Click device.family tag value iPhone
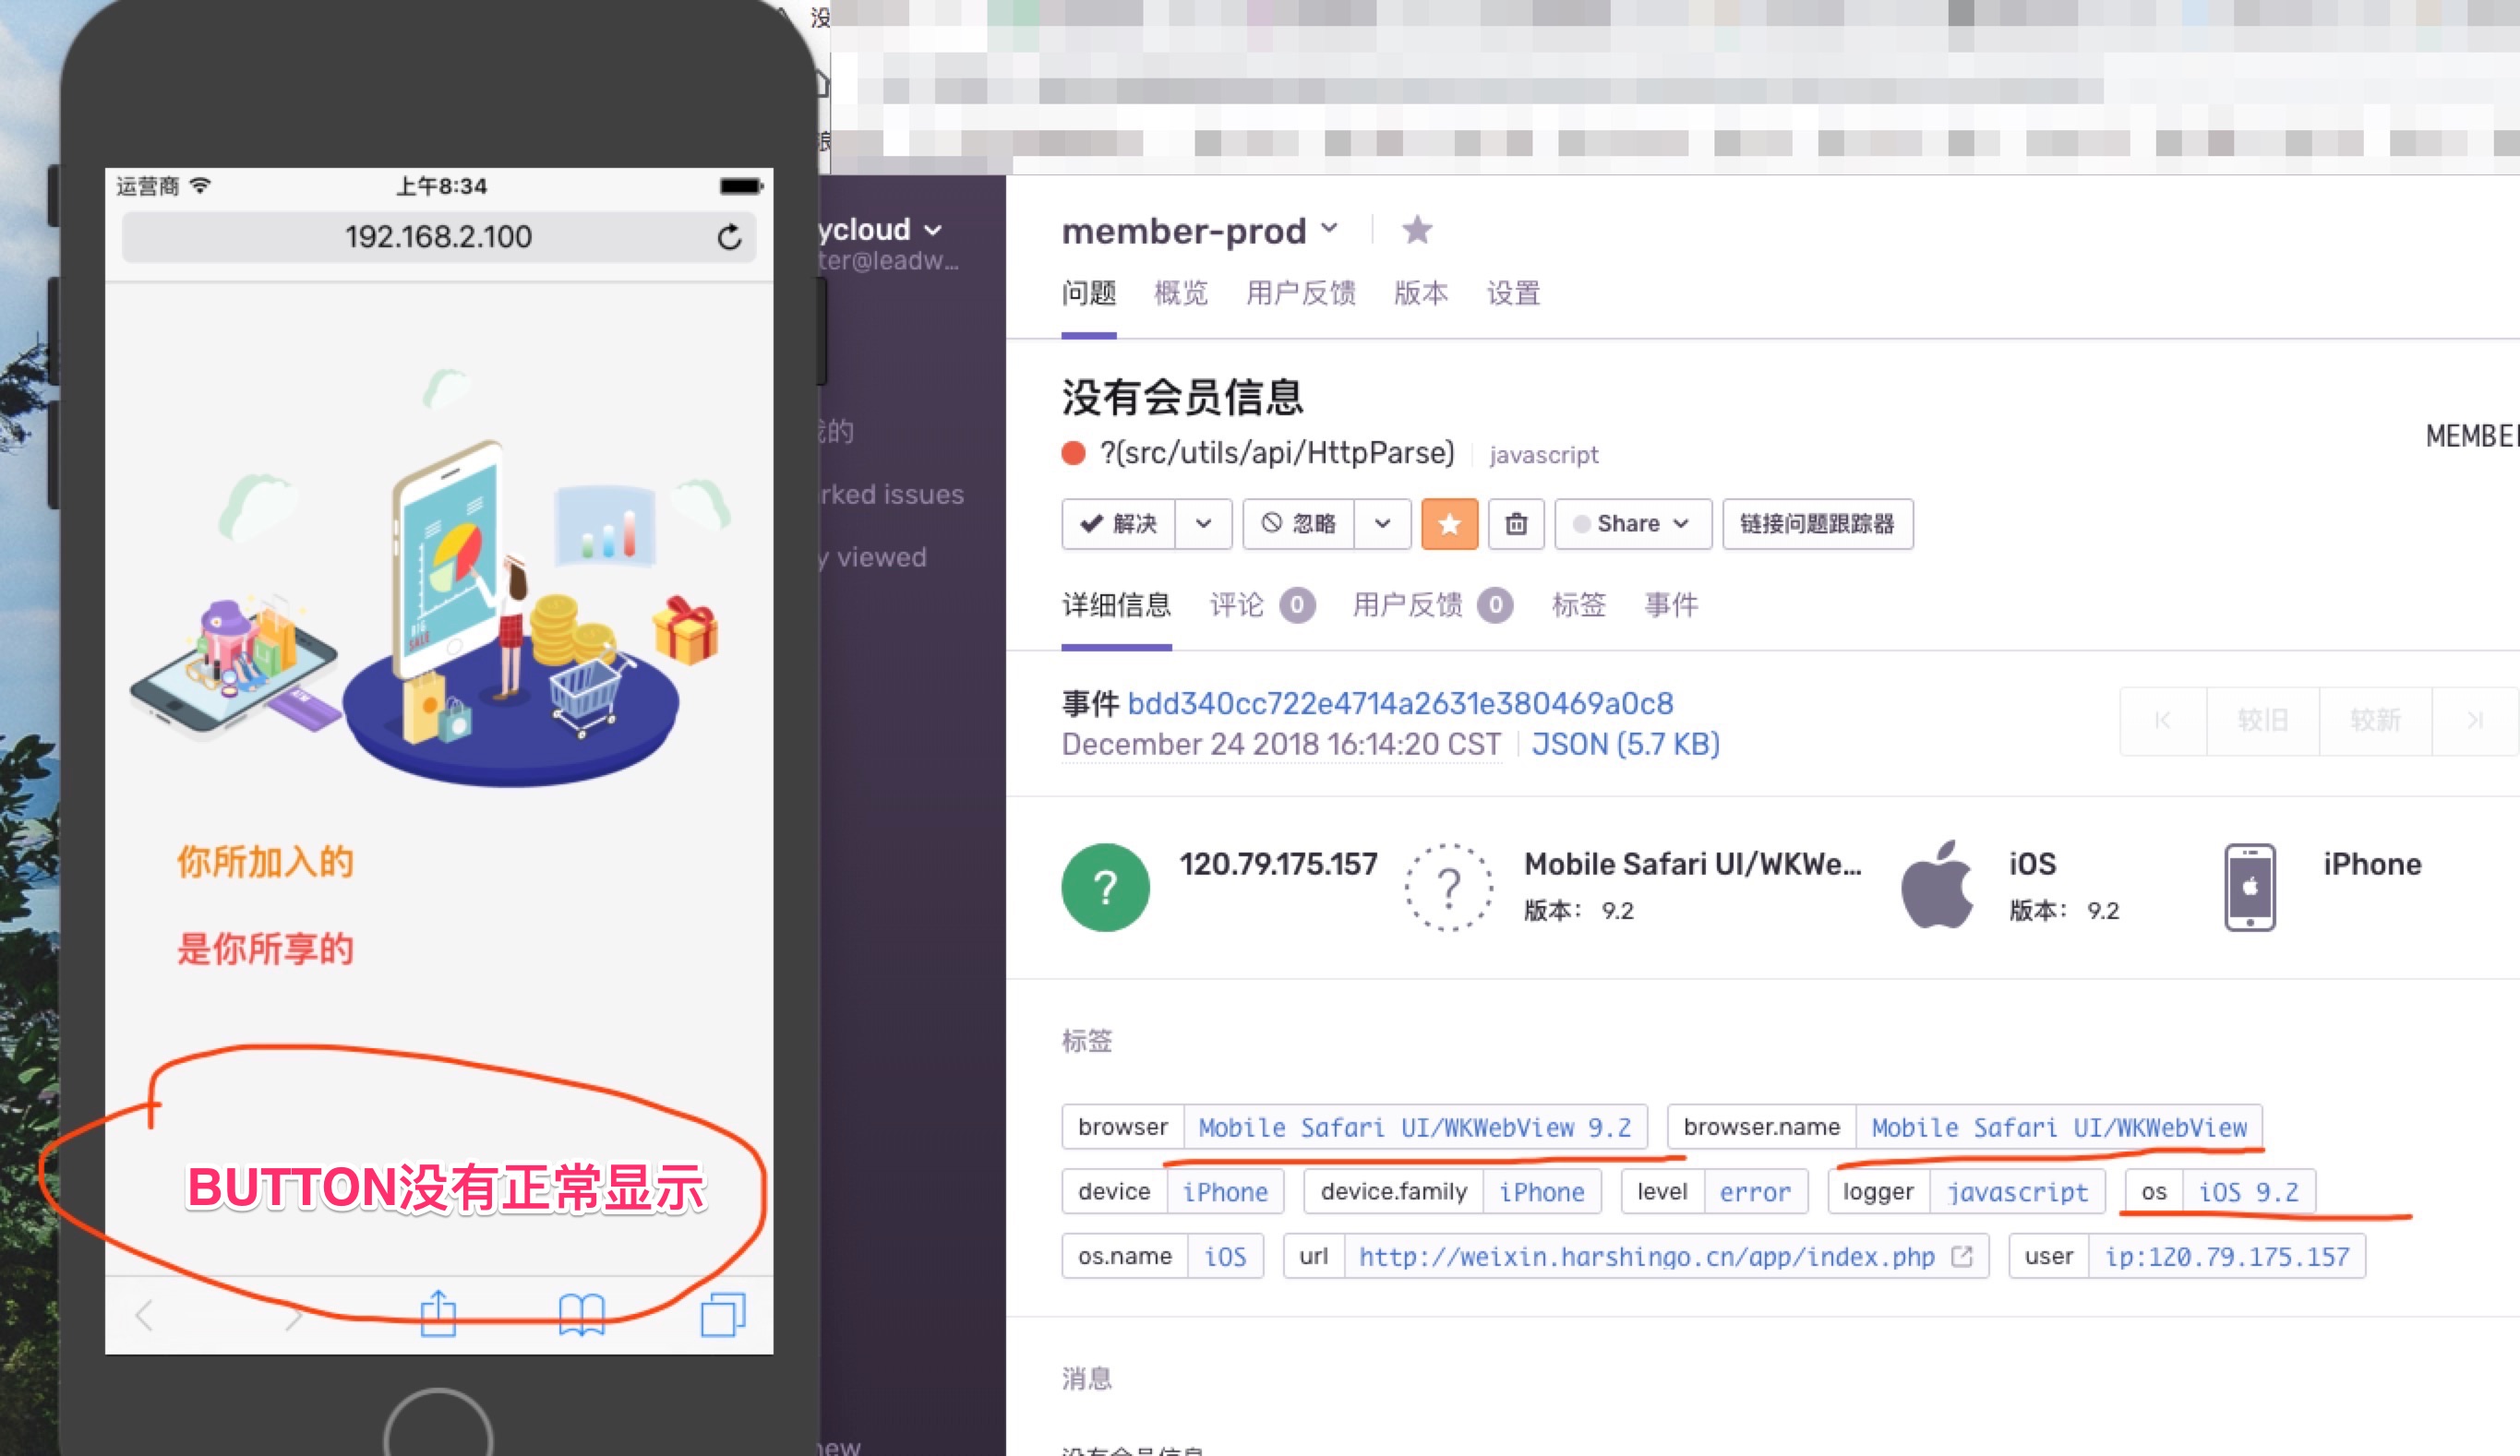This screenshot has width=2520, height=1456. 1541,1191
